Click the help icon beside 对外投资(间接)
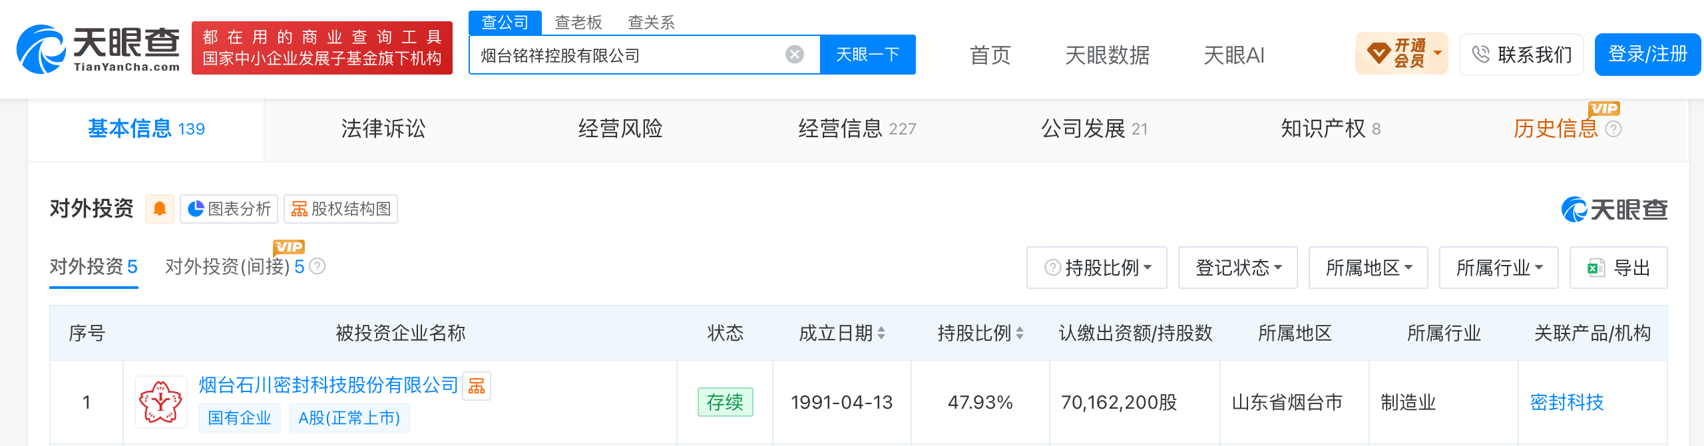The width and height of the screenshot is (1704, 446). pos(318,266)
